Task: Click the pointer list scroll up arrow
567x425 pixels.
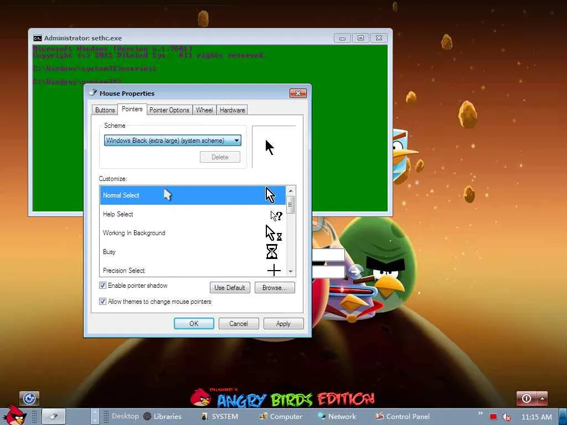Action: point(290,190)
